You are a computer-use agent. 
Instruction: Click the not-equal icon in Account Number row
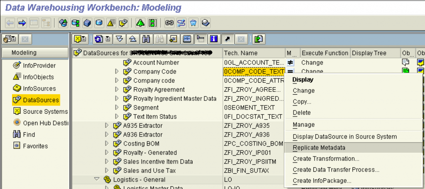[290, 62]
